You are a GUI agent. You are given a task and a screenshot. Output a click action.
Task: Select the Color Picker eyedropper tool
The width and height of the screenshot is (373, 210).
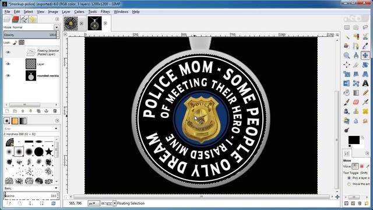(x=365, y=46)
